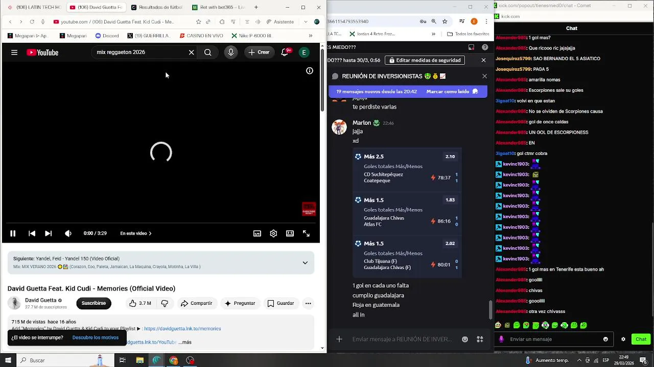Screen dimensions: 654x367
Task: Open Discord bookmark in bookmarks bar
Action: click(x=107, y=36)
